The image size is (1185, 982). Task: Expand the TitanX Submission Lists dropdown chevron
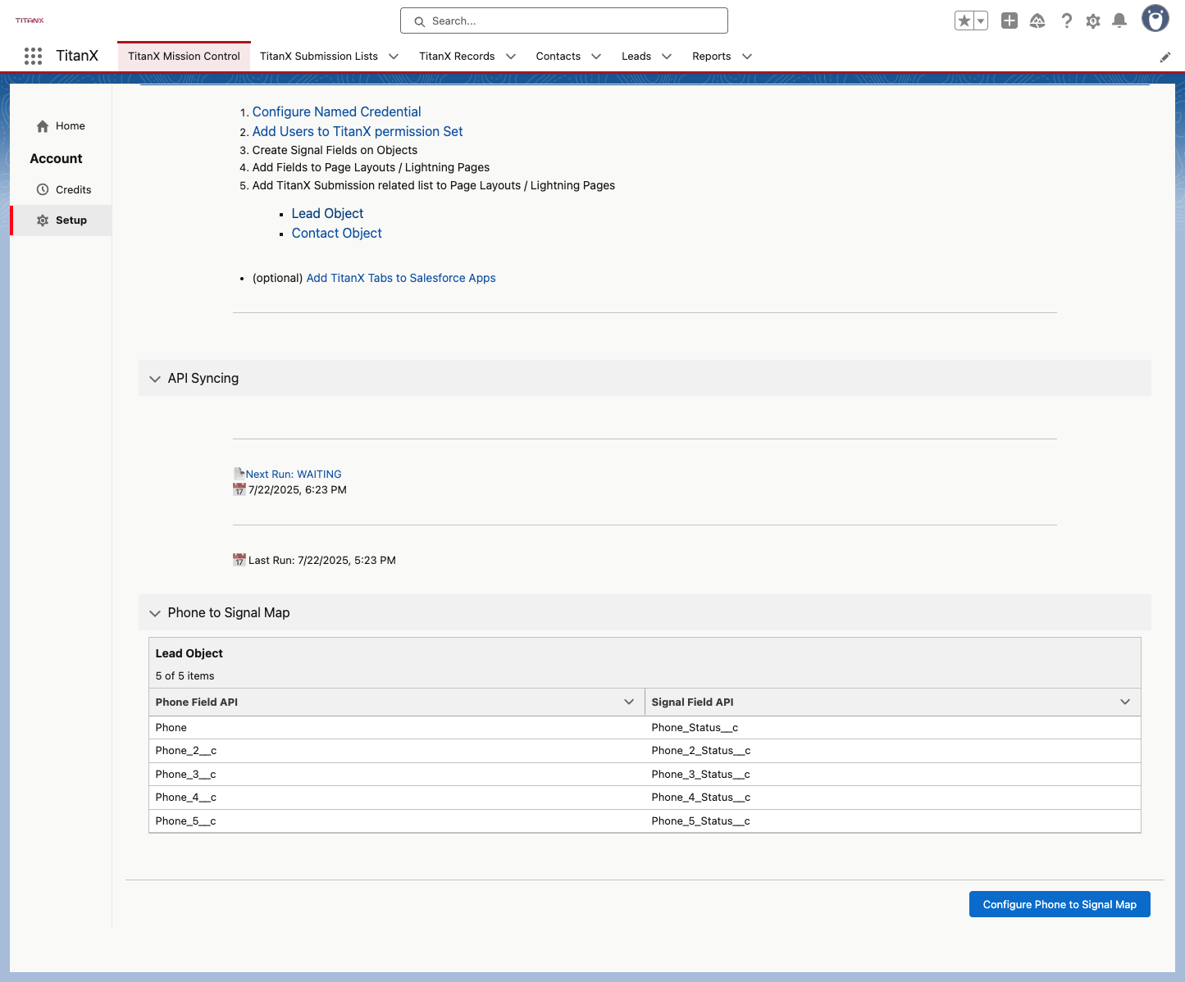[394, 57]
